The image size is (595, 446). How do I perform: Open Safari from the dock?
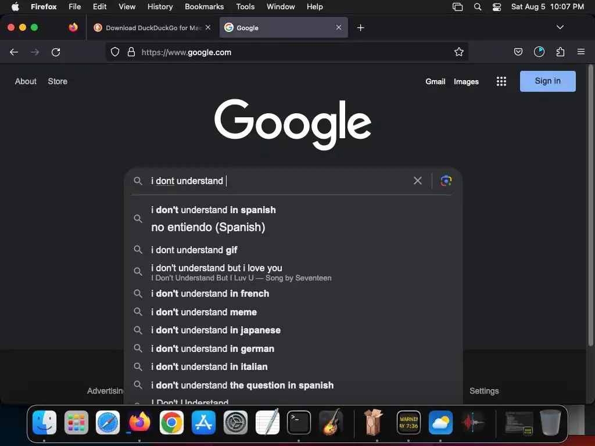coord(107,423)
